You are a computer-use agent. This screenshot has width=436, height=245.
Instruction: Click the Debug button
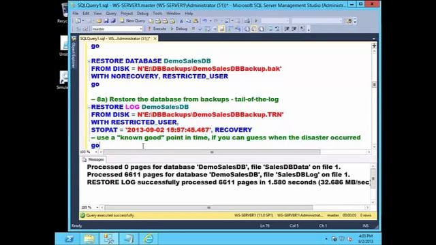tap(178, 29)
